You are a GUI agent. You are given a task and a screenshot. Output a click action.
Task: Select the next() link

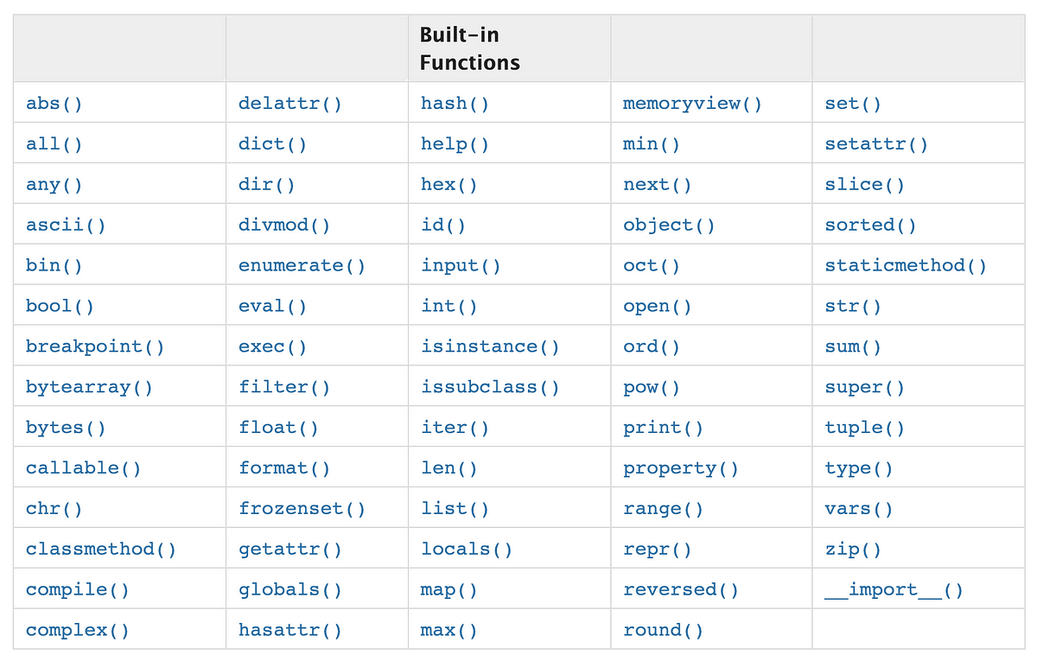click(x=658, y=185)
